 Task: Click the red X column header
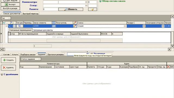[168, 67]
